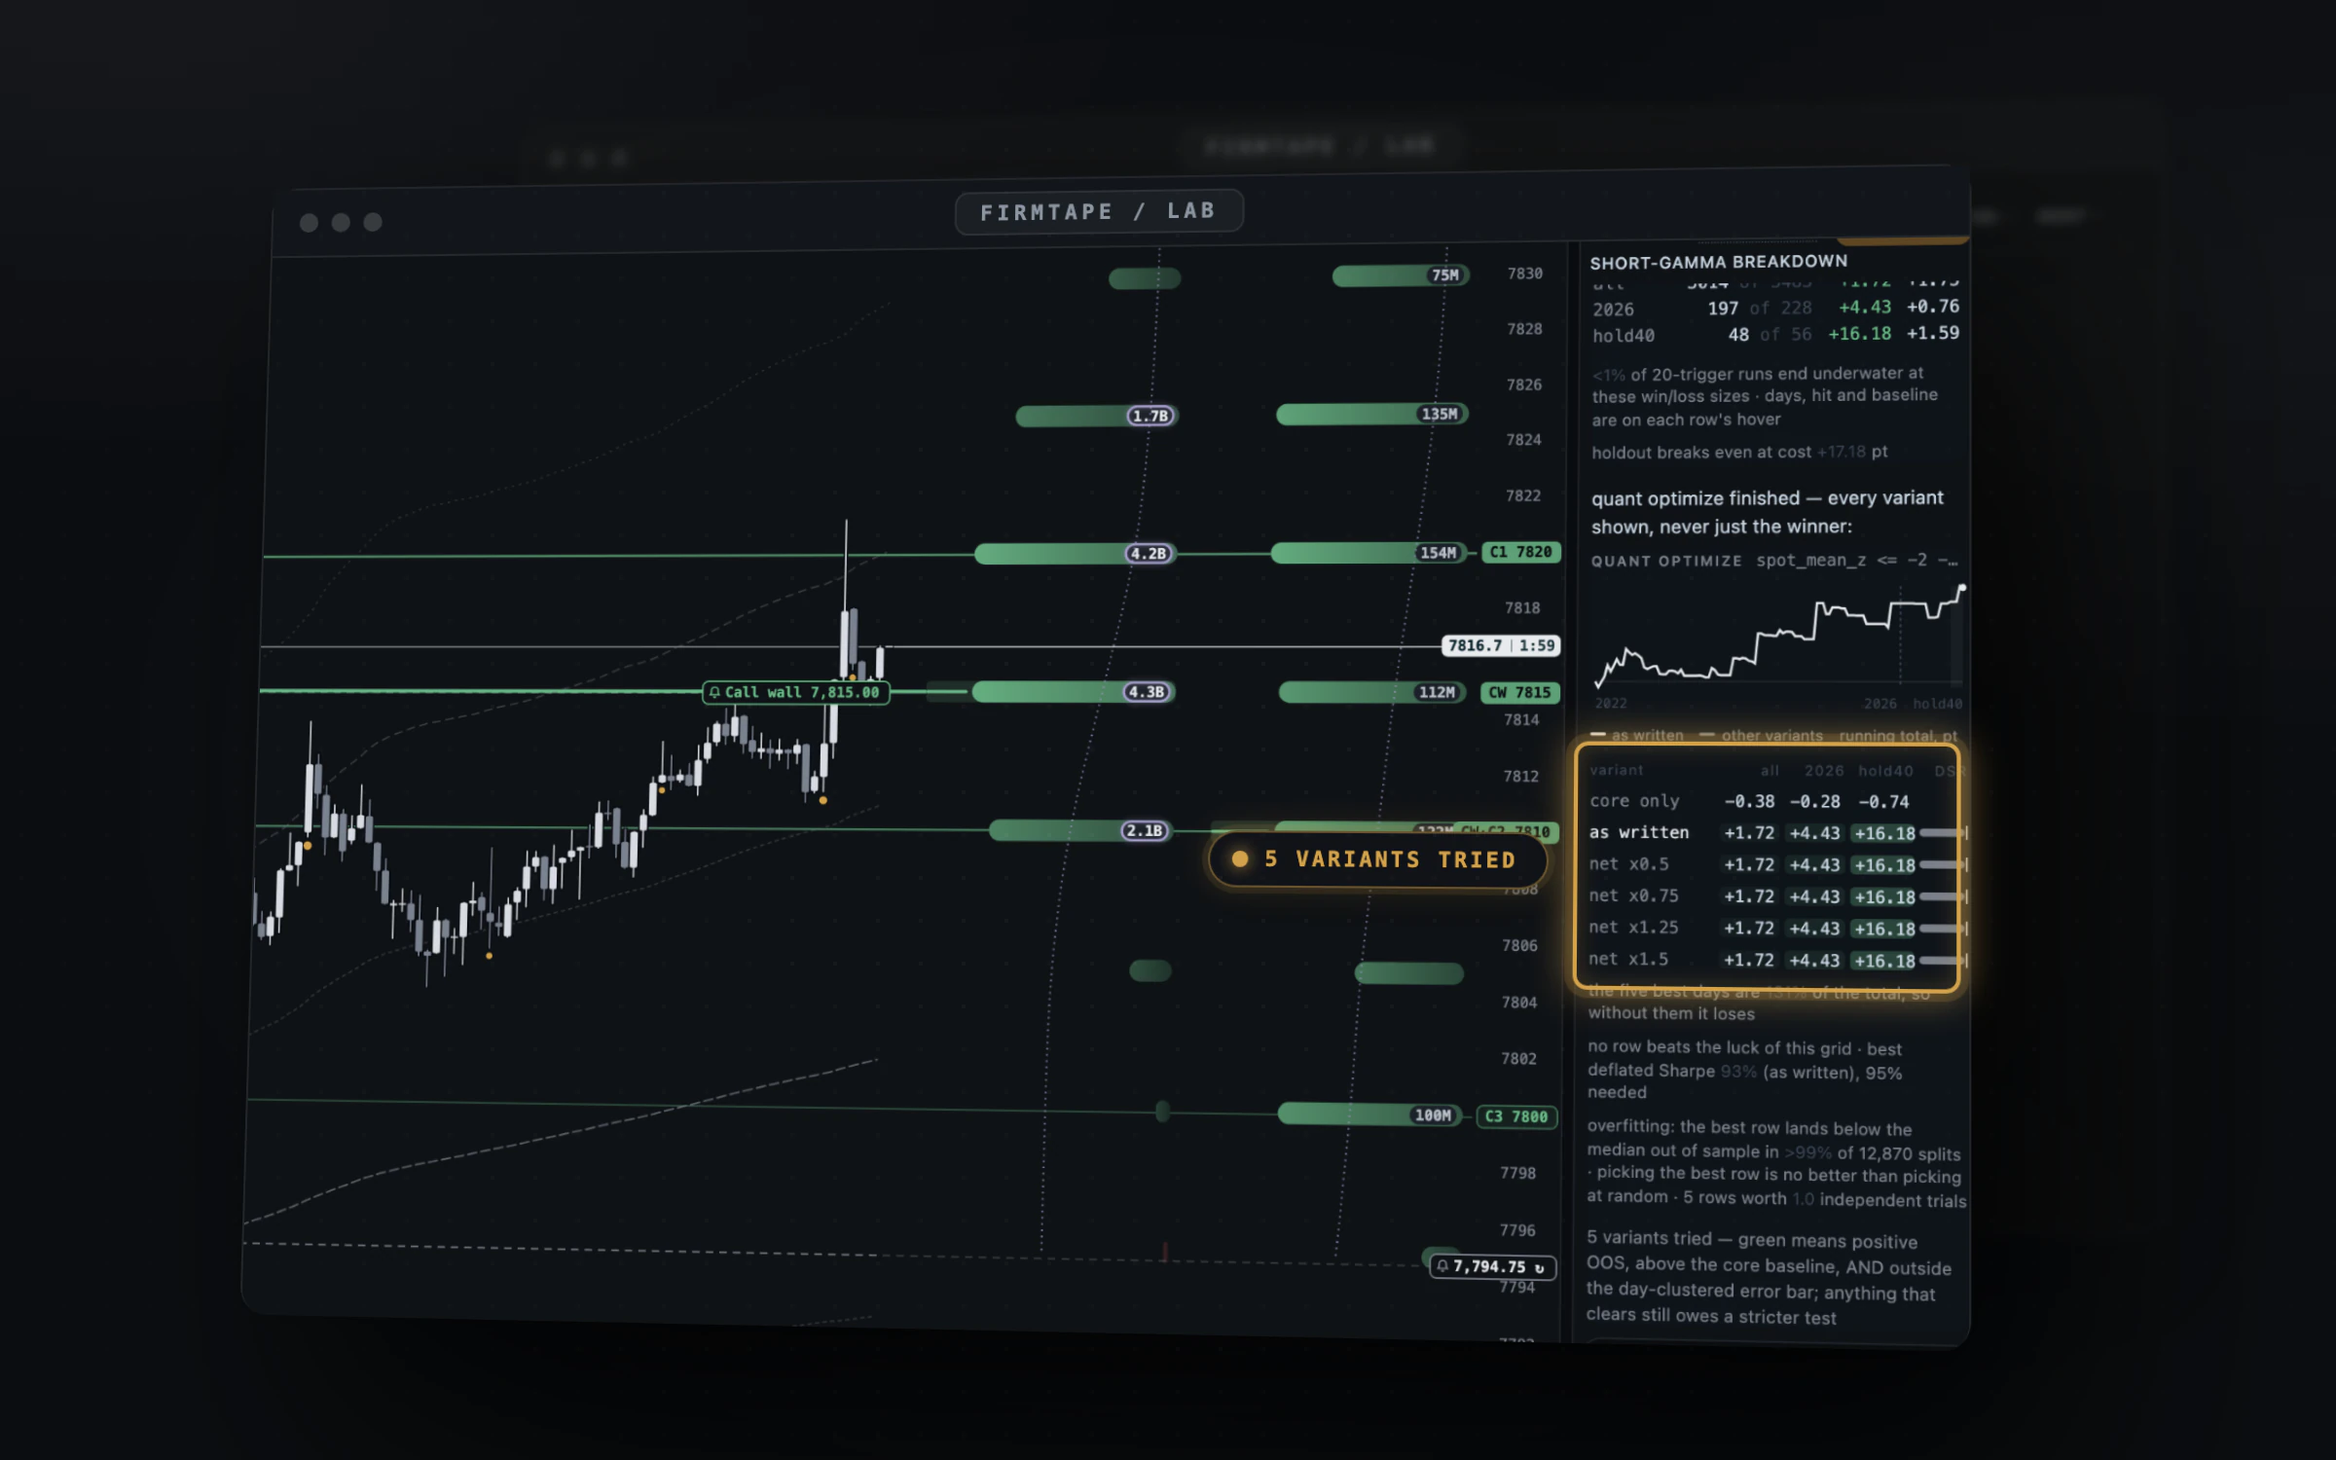Click the 100M bar badge
The height and width of the screenshot is (1460, 2336).
pos(1433,1114)
